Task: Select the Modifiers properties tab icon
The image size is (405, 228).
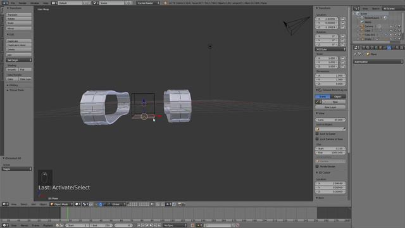Action: [x=389, y=47]
